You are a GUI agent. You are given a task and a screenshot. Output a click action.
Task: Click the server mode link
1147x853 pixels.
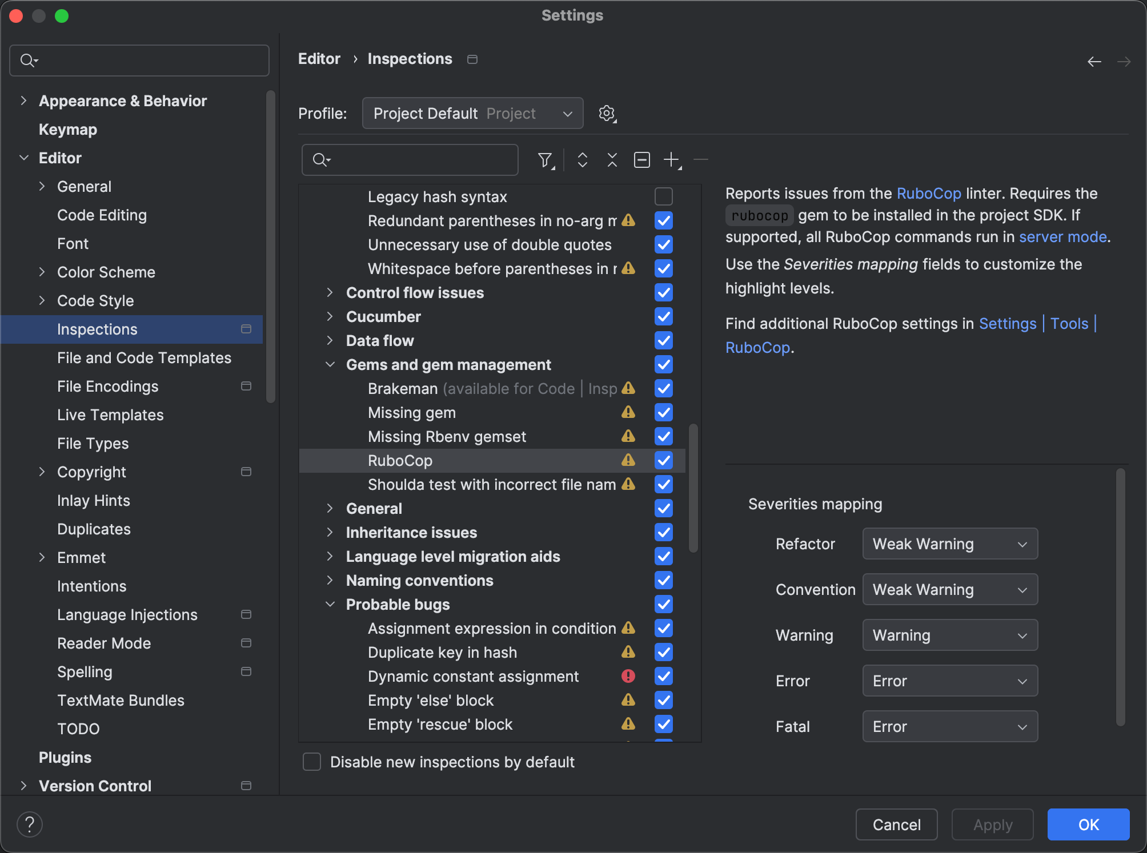pos(1062,237)
